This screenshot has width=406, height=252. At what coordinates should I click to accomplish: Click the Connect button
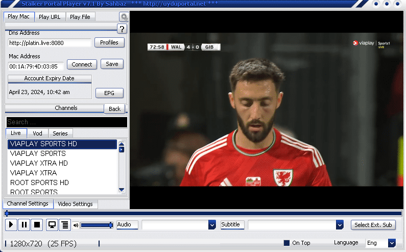pyautogui.click(x=82, y=64)
